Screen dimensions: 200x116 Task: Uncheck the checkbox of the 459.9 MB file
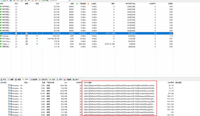point(9,93)
